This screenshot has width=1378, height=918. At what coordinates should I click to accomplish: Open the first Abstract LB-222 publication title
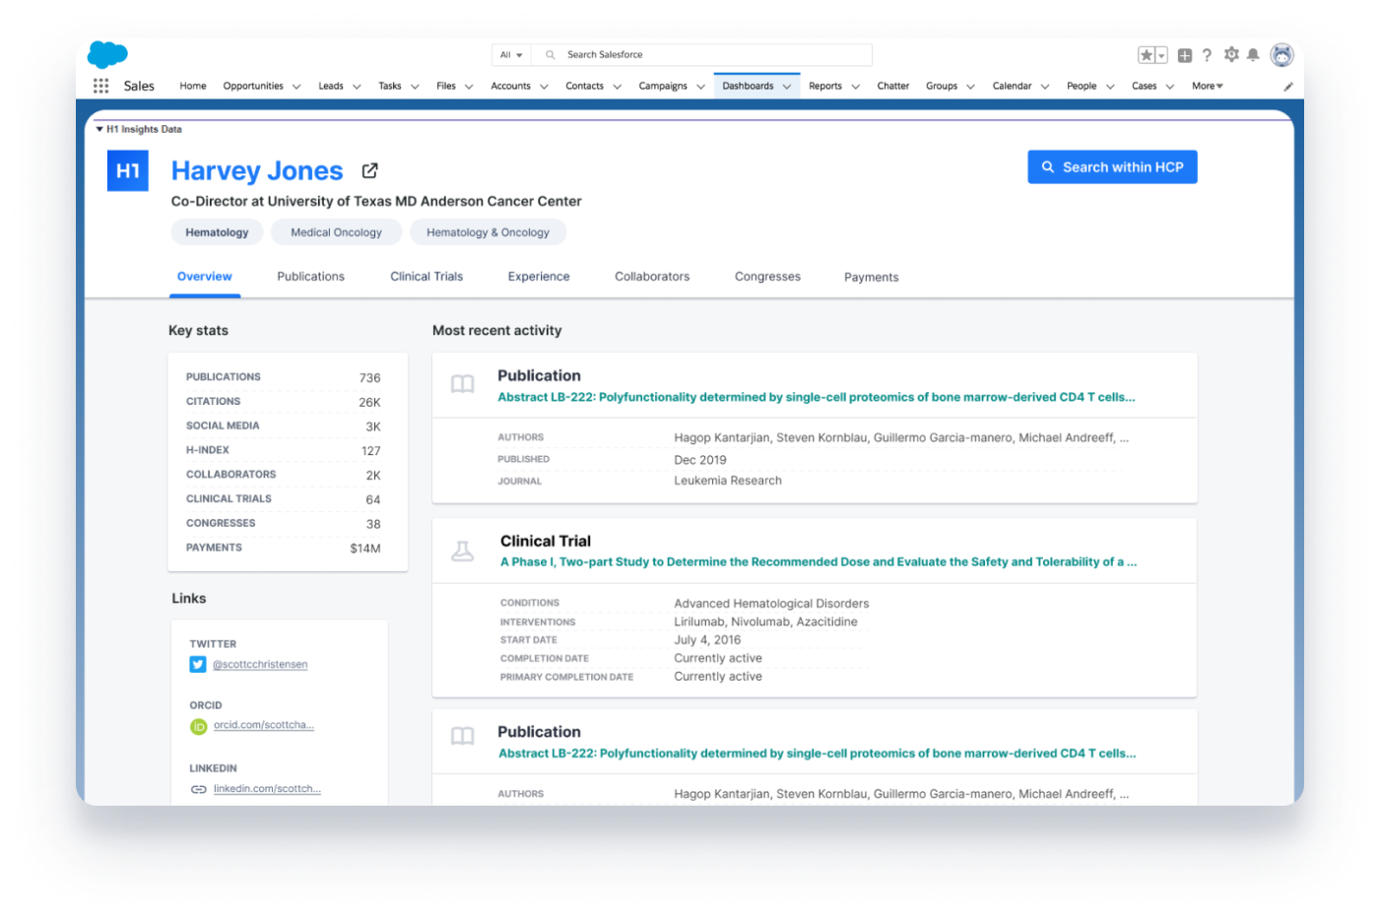[x=817, y=398]
